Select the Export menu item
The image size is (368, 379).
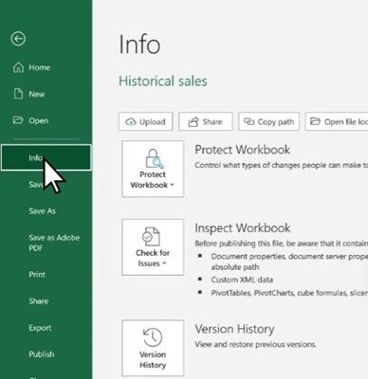coord(40,328)
